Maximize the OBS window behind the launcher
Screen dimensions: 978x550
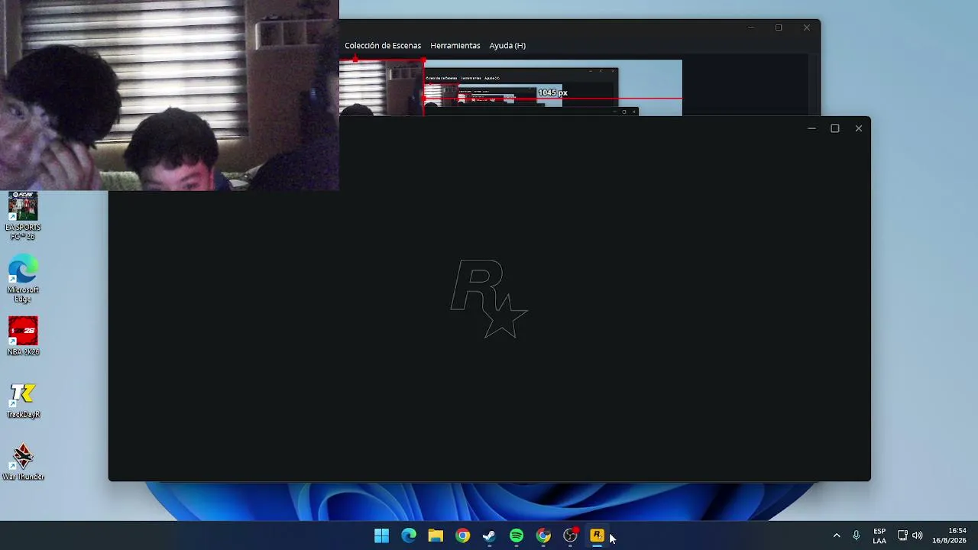point(779,28)
